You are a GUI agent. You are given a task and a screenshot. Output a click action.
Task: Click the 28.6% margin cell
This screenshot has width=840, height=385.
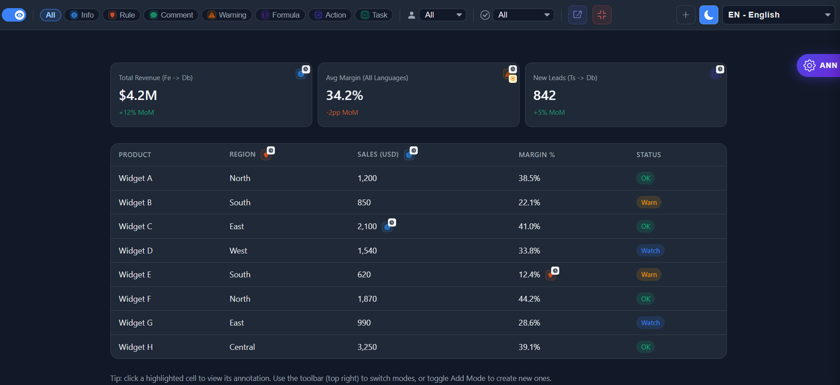pos(530,323)
